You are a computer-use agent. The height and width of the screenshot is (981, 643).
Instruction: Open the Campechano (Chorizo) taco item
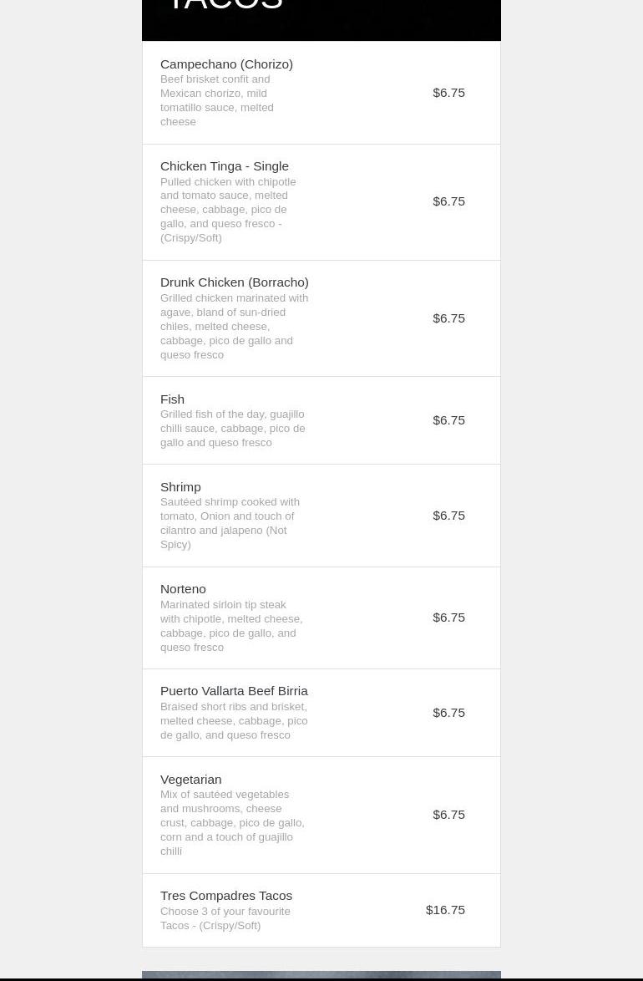point(226,64)
